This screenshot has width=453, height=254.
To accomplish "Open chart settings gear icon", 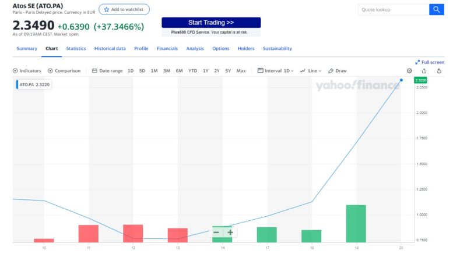I will (x=409, y=71).
